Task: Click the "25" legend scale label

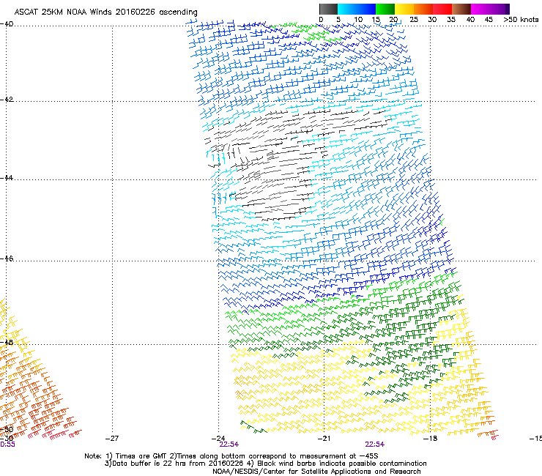Action: coord(414,19)
